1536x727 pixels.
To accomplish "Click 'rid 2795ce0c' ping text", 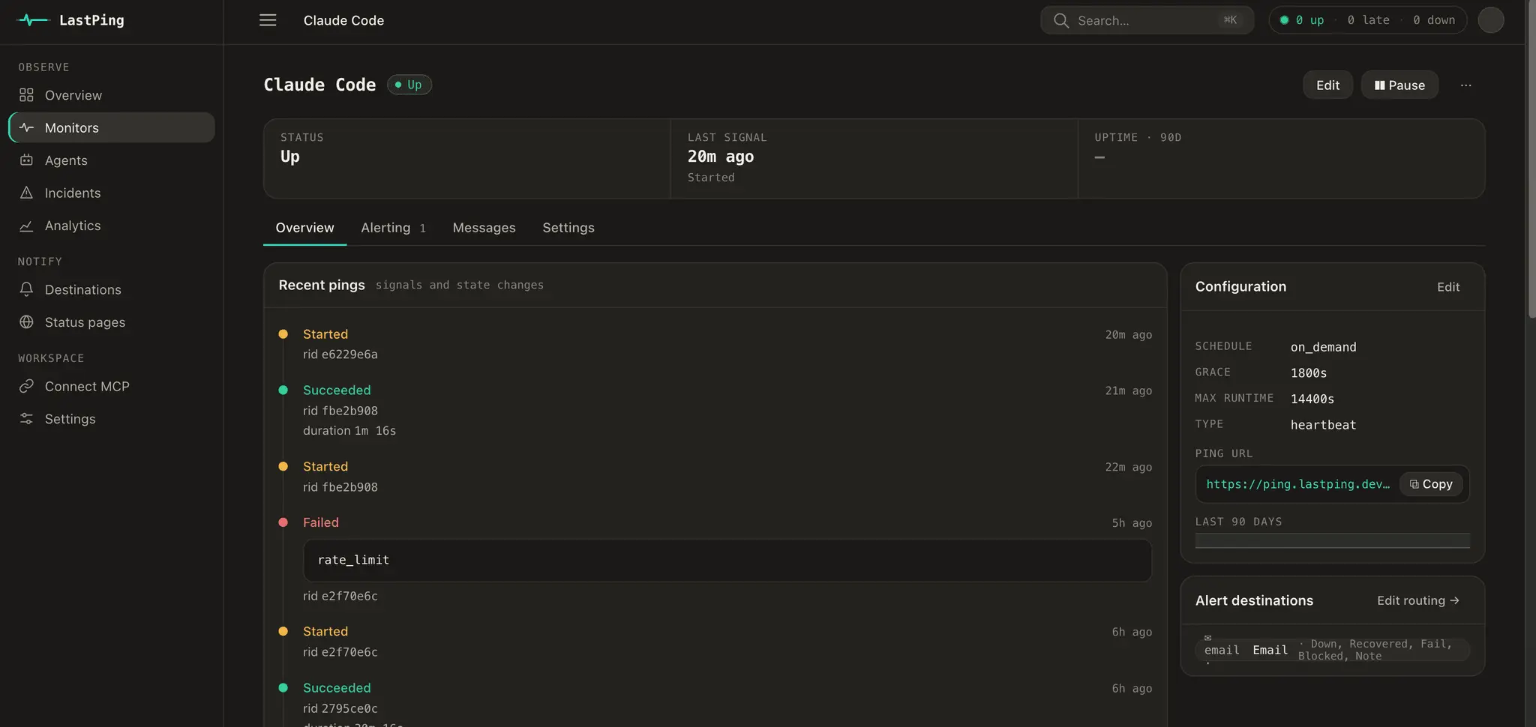I will click(340, 709).
